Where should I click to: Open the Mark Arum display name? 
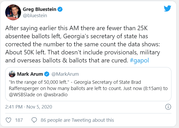pos(30,74)
